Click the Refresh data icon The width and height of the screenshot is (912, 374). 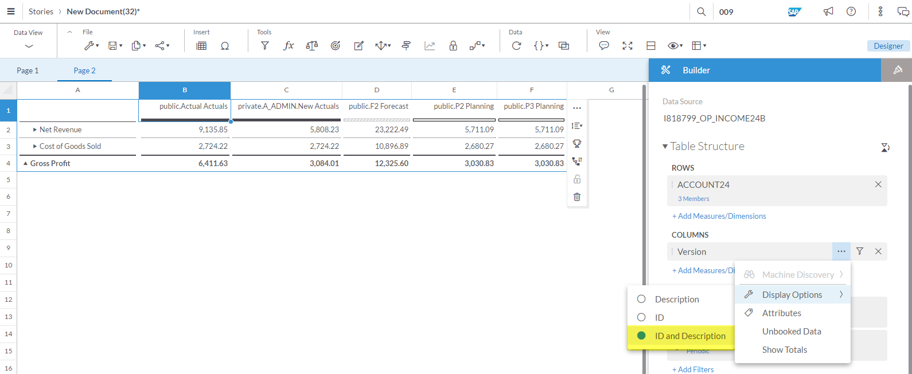[516, 46]
